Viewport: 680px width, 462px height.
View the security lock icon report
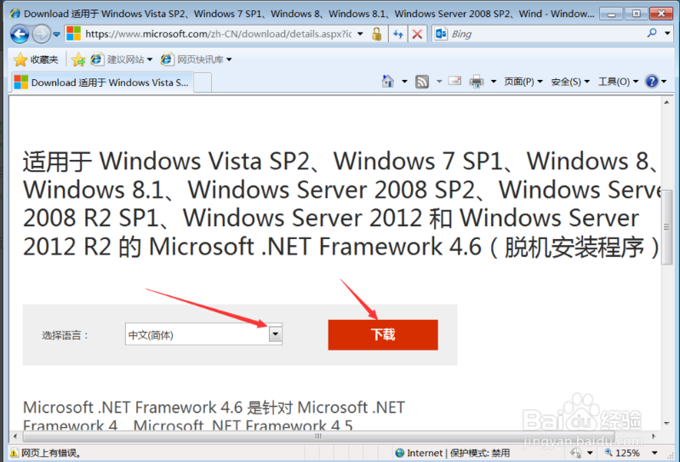coord(376,34)
